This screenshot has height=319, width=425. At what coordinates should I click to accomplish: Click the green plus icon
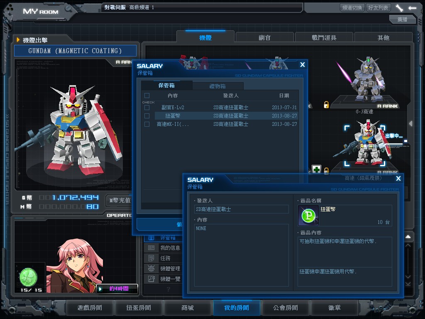[317, 169]
